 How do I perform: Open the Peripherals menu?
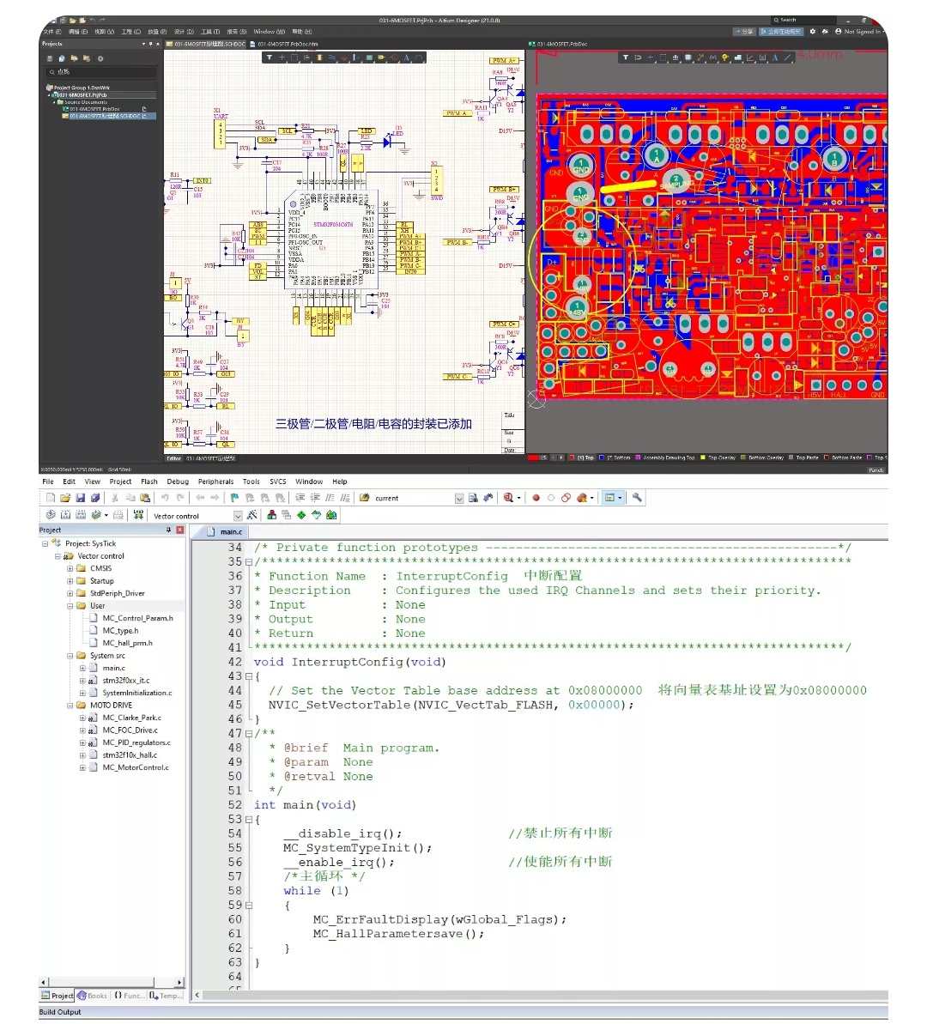click(x=215, y=482)
